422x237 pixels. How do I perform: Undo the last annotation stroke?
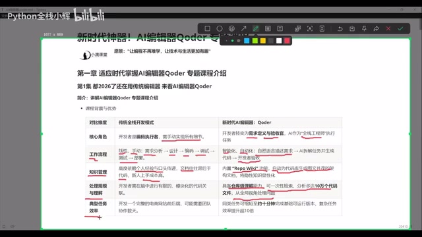[340, 28]
